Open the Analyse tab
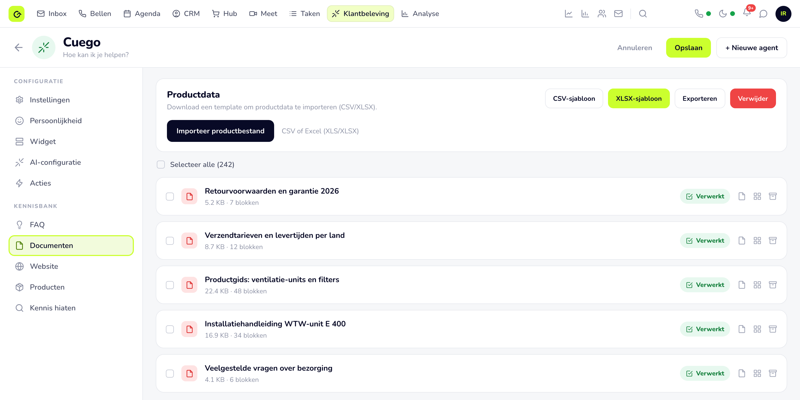 420,14
